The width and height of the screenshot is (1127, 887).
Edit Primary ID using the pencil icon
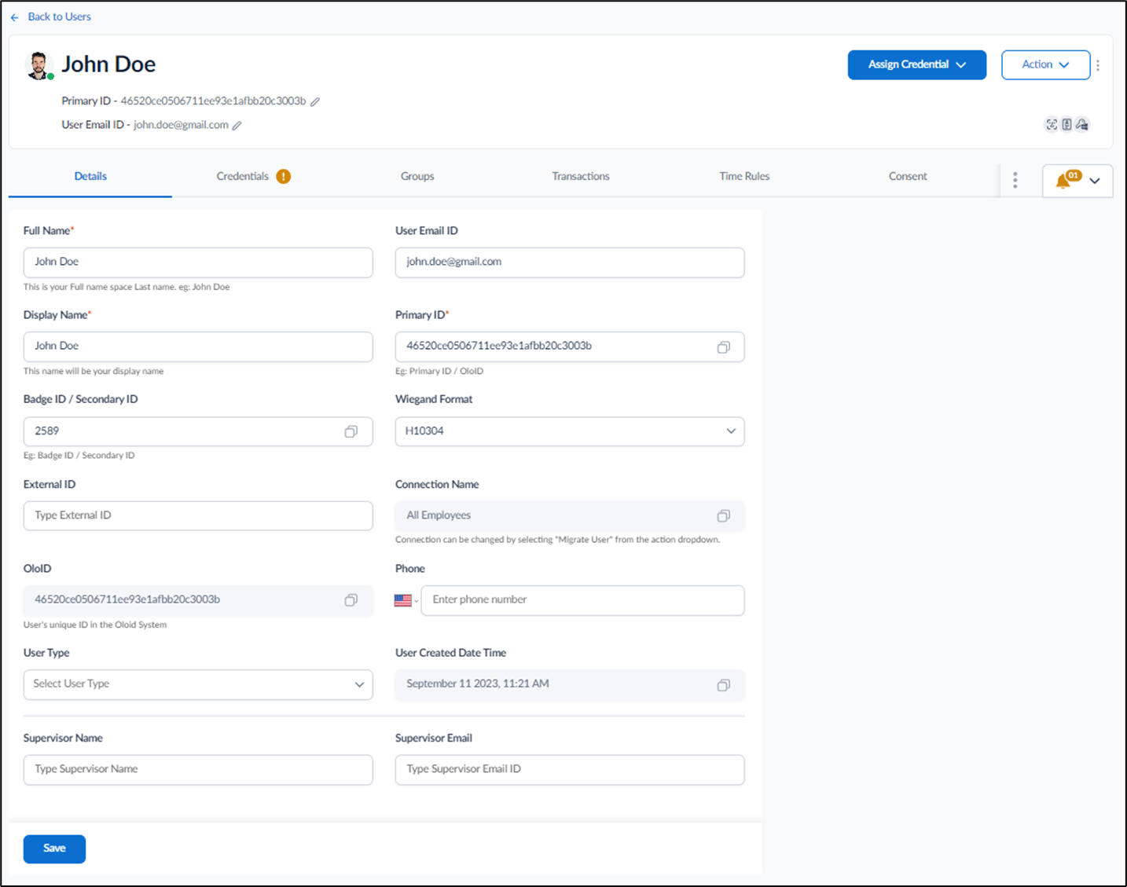315,101
